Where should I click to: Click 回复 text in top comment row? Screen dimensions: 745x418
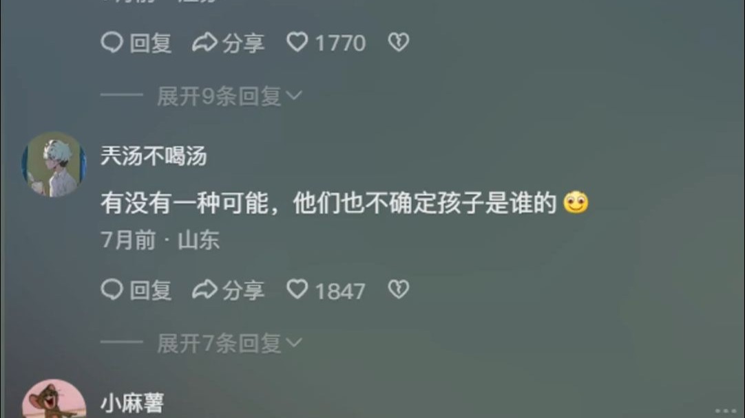point(151,43)
